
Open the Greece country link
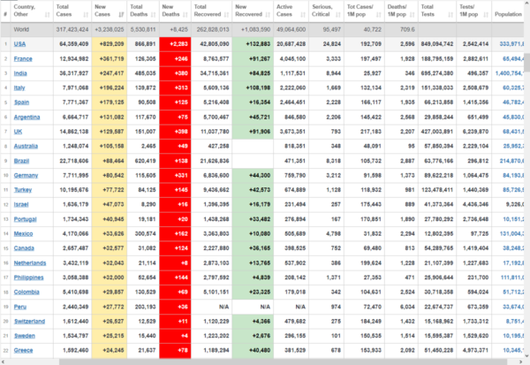click(x=22, y=349)
